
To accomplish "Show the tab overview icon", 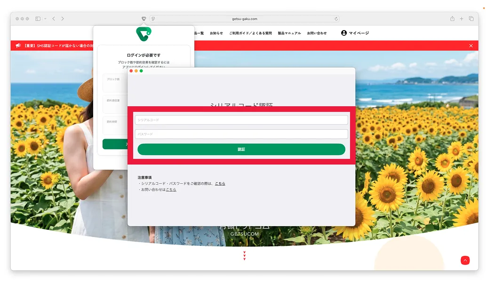I will (471, 19).
